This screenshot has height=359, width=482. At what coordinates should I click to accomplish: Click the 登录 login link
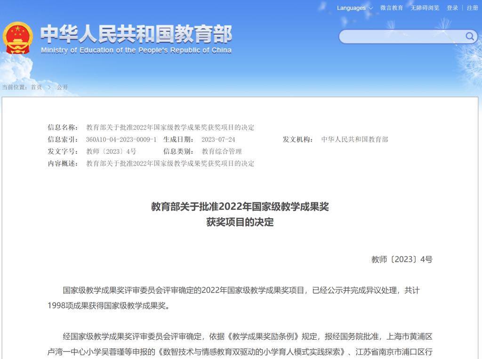tap(452, 8)
